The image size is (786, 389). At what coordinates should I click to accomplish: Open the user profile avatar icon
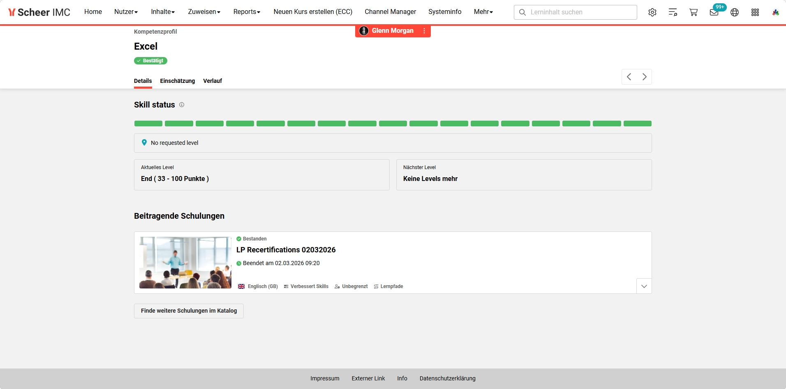(x=776, y=12)
